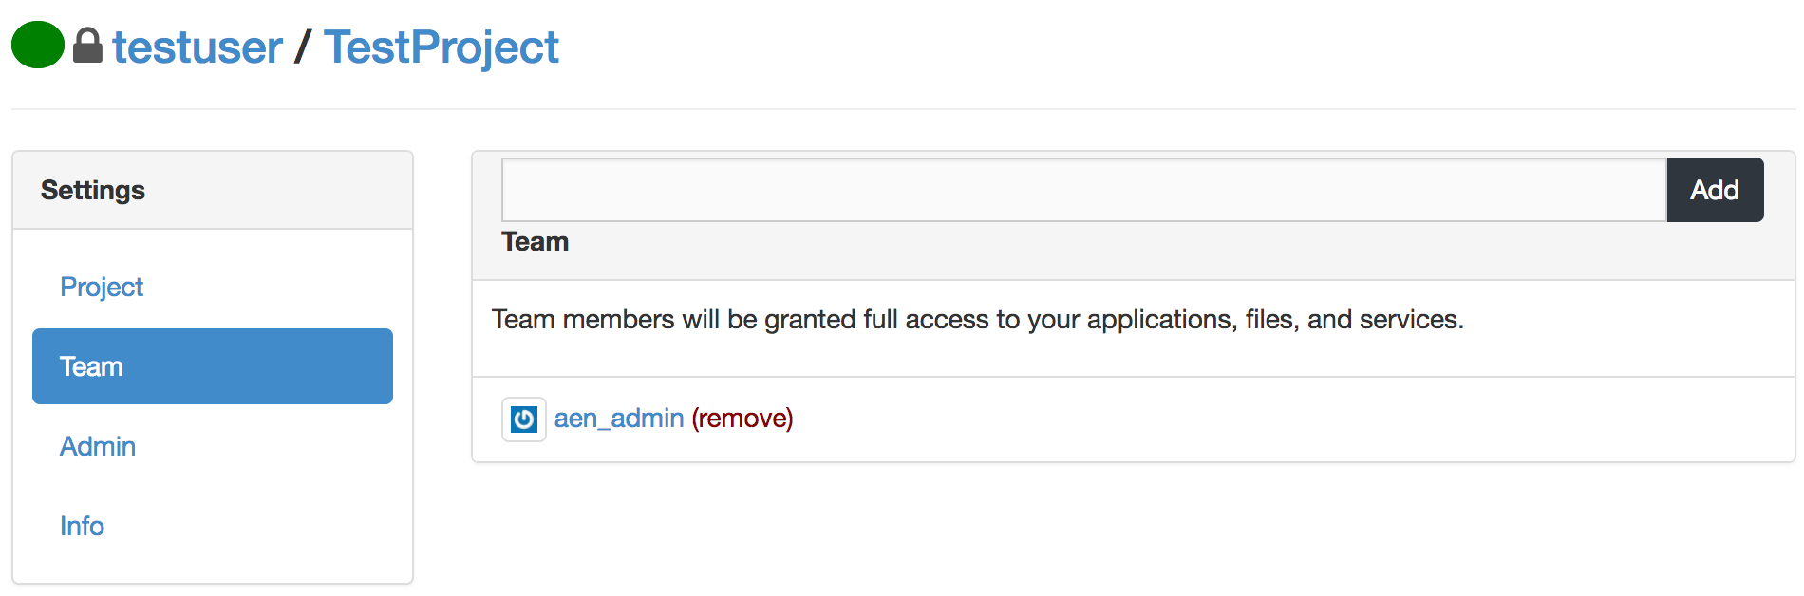Remove aen_admin from the team
The height and width of the screenshot is (596, 1804).
(742, 419)
